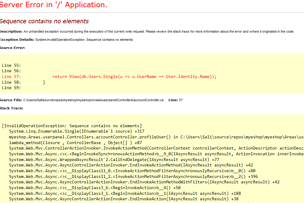Click the red 'Line 57:' label
The height and width of the screenshot is (203, 304).
coord(11,77)
